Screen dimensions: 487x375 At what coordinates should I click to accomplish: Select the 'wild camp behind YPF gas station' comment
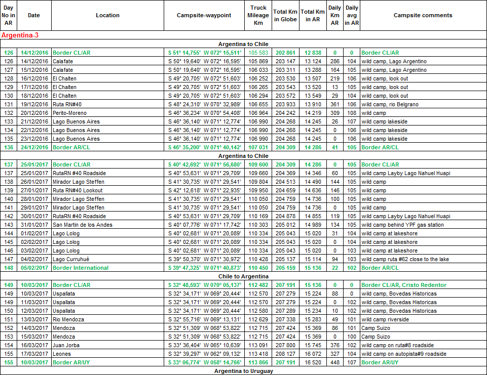402,225
